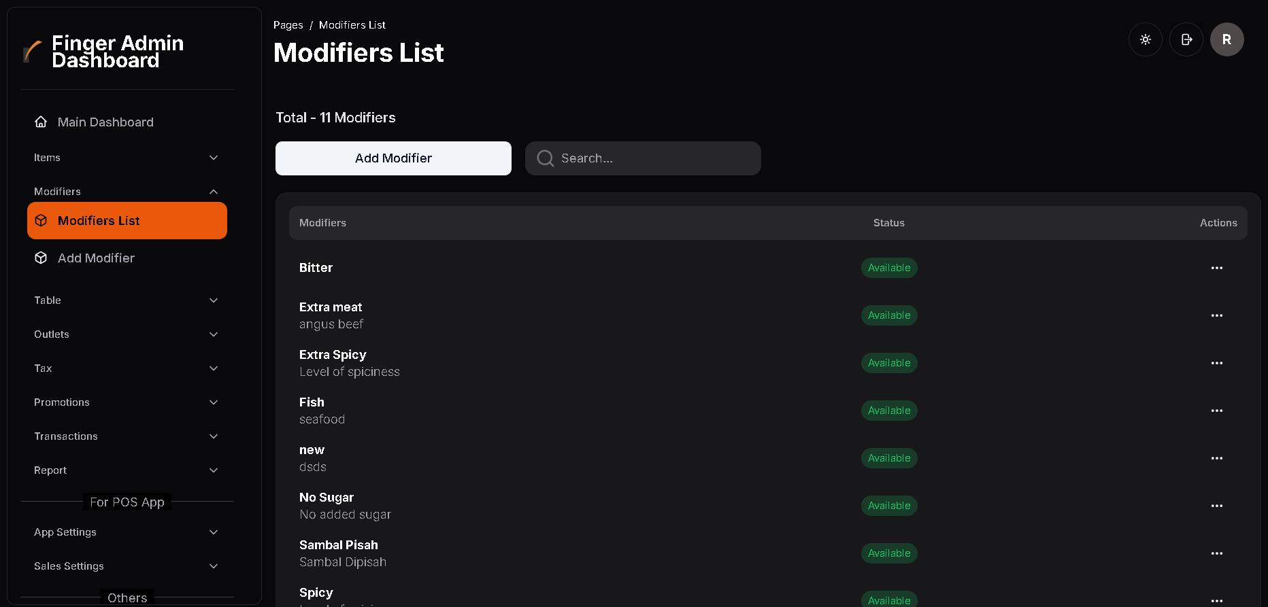Viewport: 1268px width, 607px height.
Task: Select Modifiers List in the sidebar
Action: (127, 221)
